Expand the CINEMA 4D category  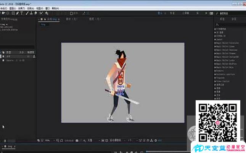215,36
